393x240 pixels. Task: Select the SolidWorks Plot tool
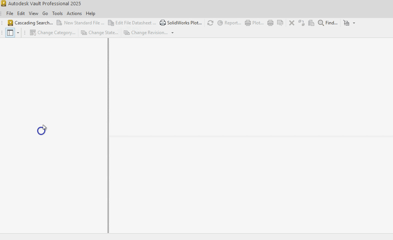click(181, 22)
